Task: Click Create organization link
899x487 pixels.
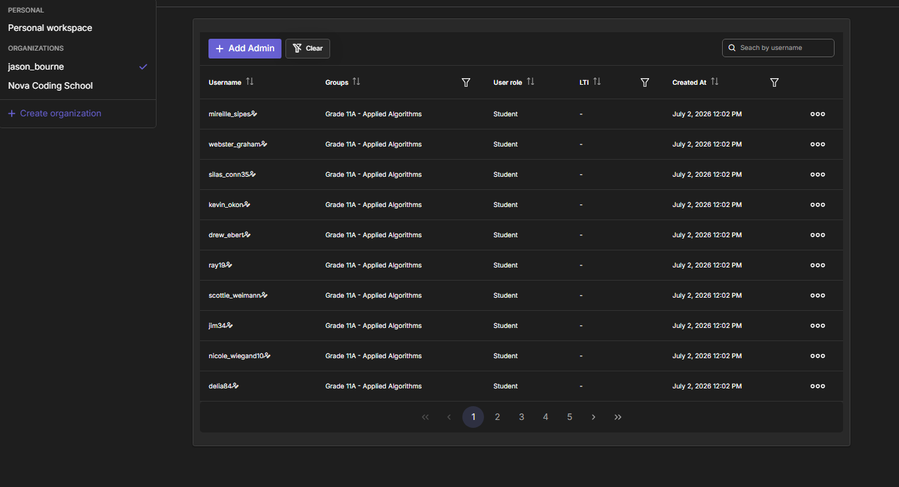Action: tap(55, 114)
